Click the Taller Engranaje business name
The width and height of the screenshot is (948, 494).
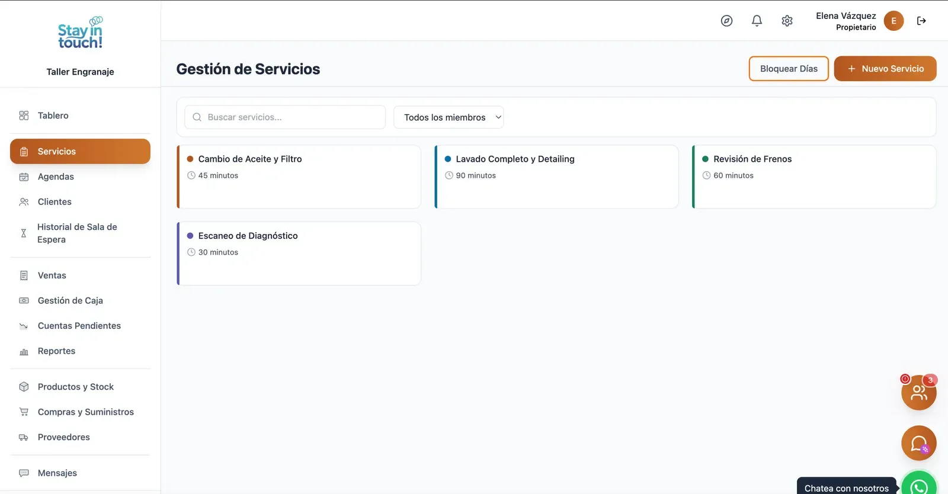(80, 72)
